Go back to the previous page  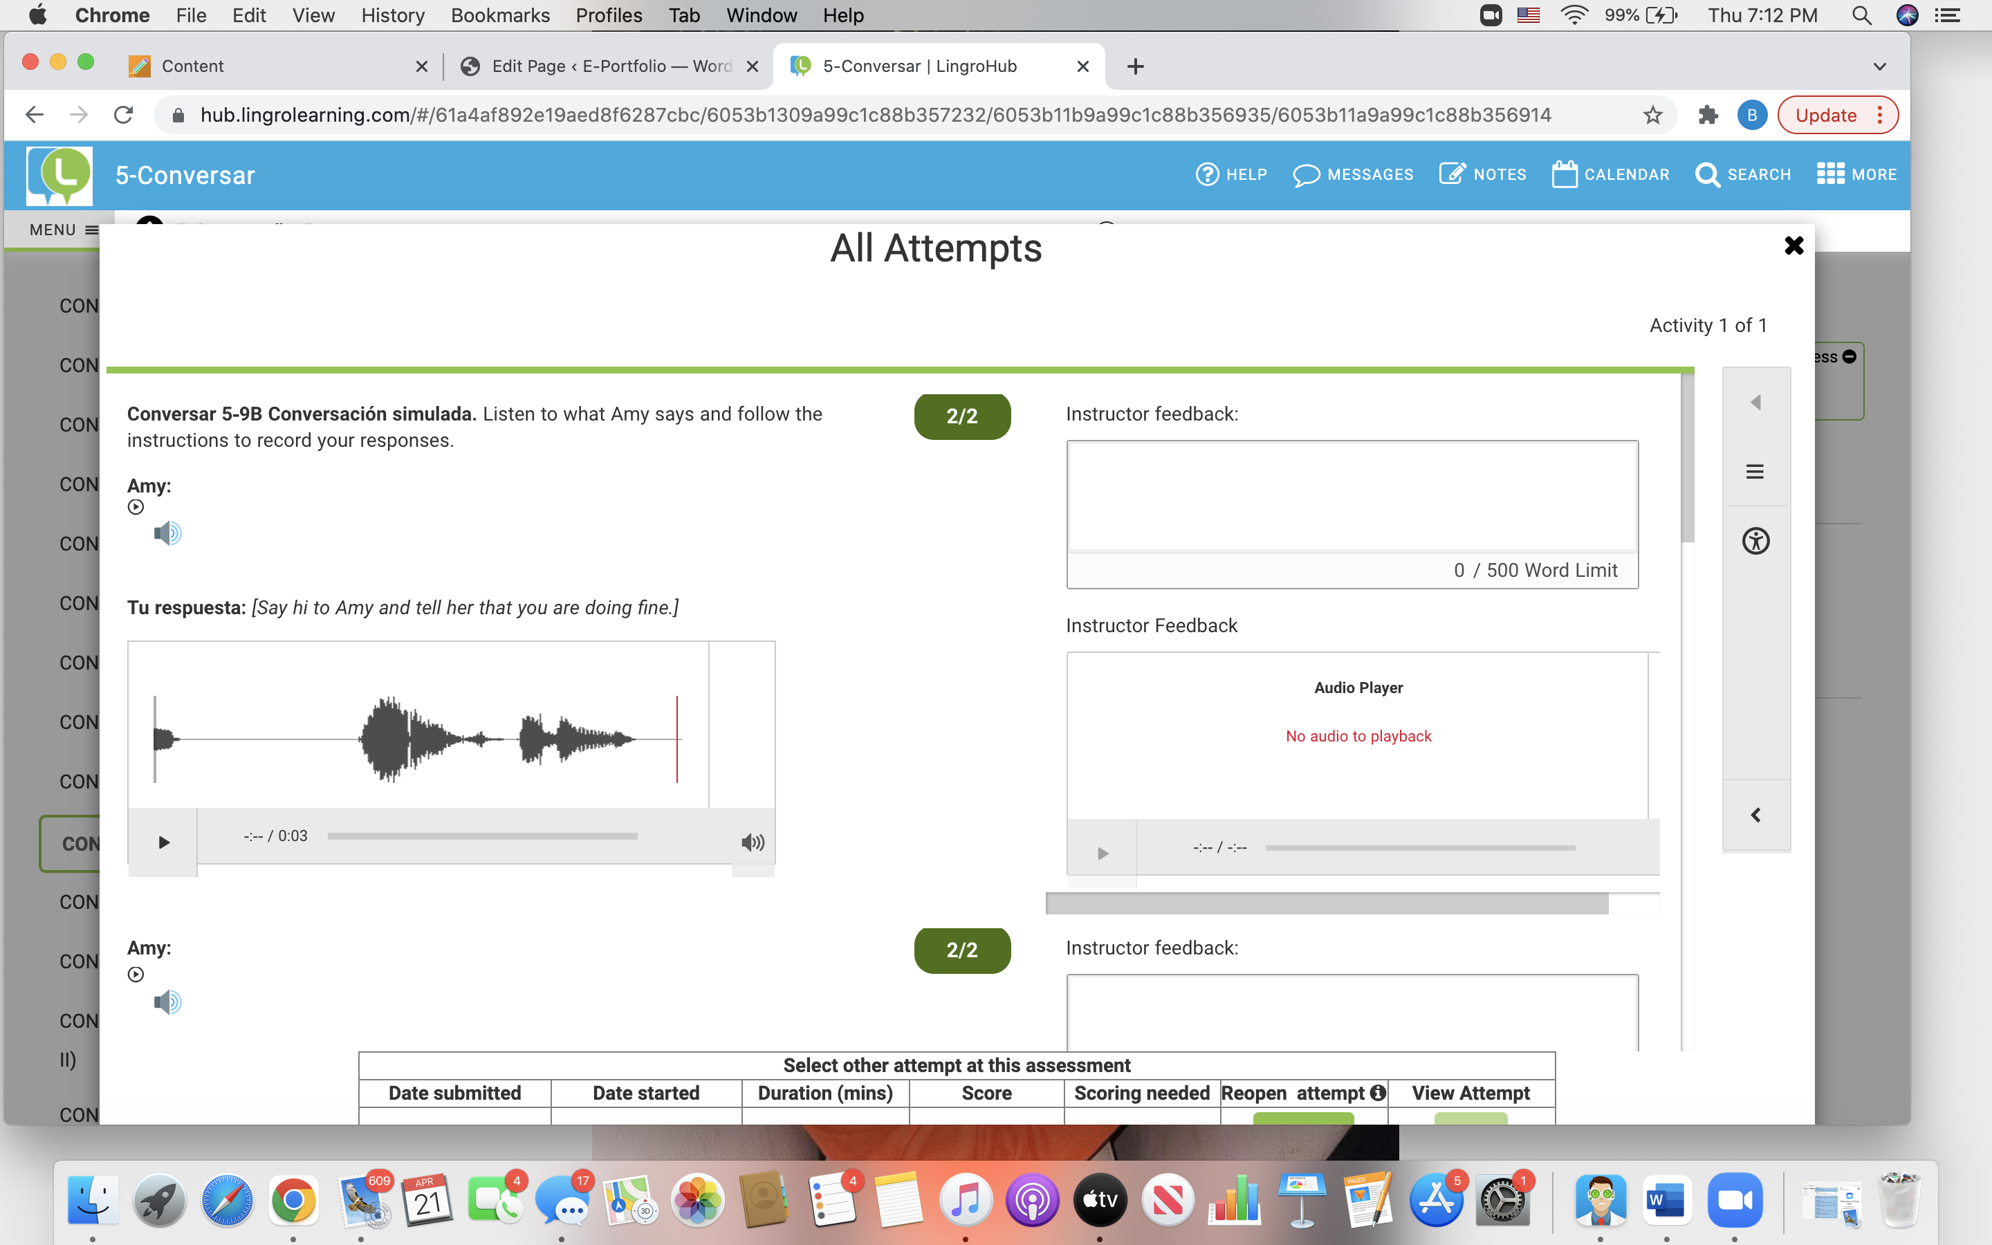pos(35,114)
